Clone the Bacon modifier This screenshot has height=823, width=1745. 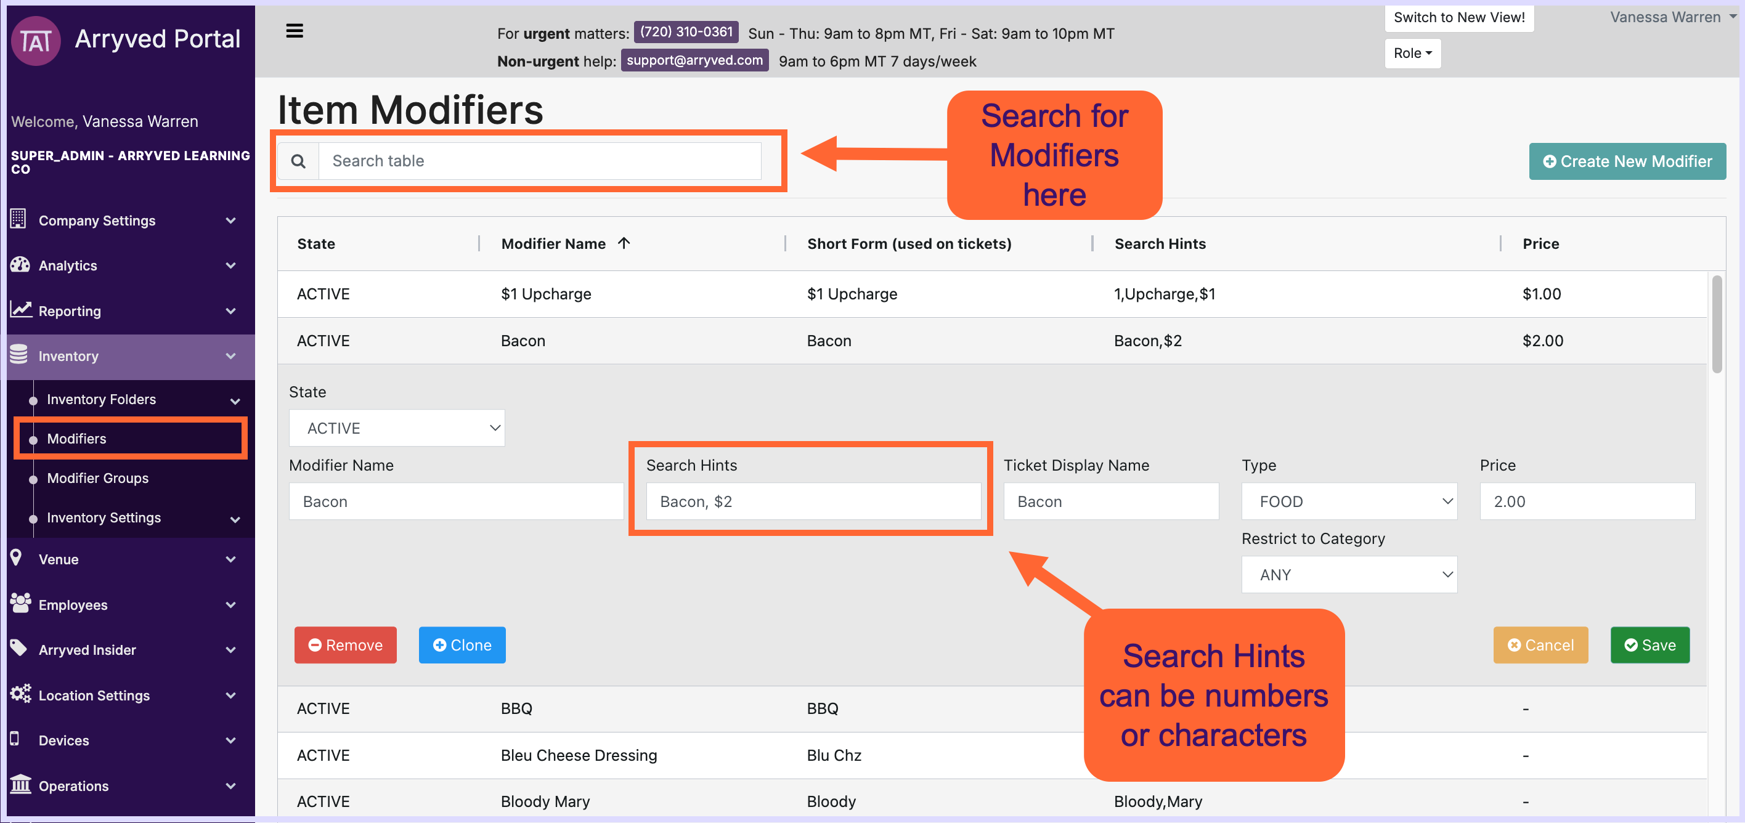[x=462, y=645]
